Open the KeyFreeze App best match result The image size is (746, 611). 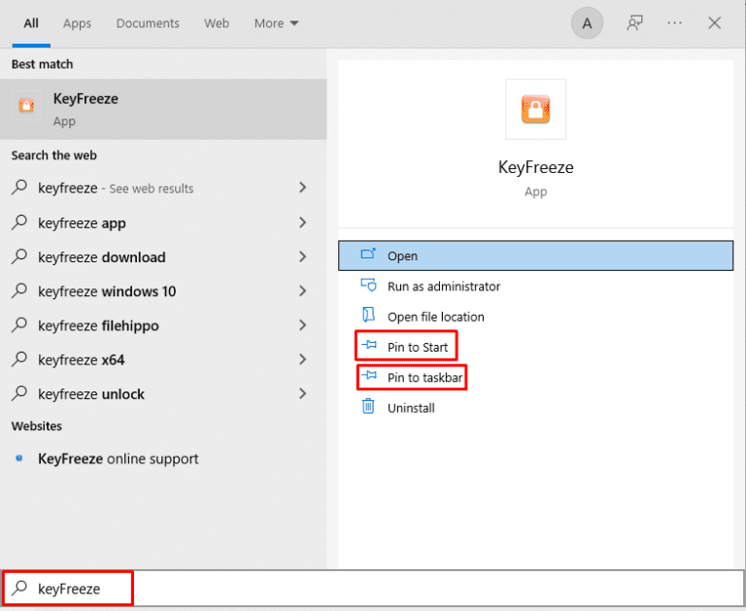[163, 110]
